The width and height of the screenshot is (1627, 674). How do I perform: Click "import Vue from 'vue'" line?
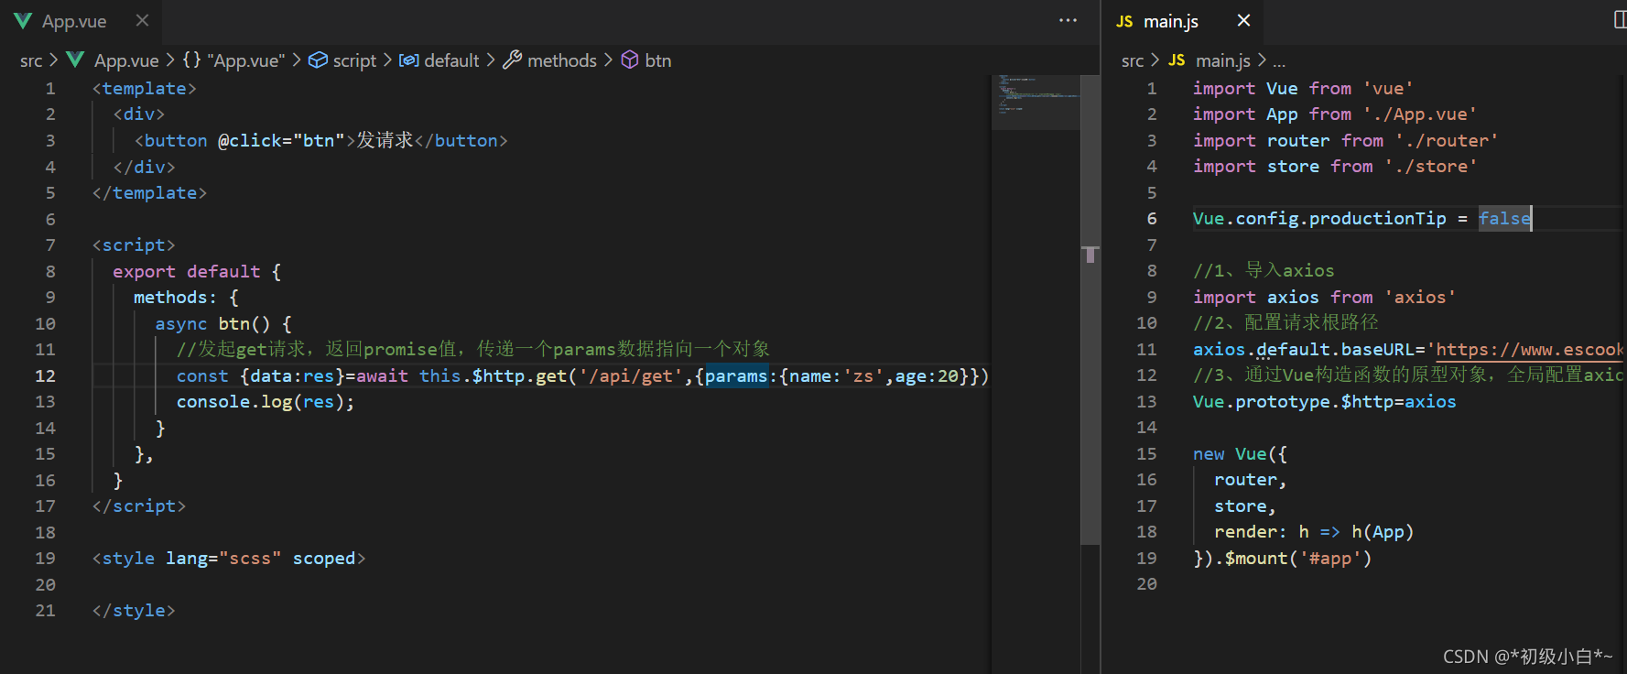click(x=1303, y=89)
